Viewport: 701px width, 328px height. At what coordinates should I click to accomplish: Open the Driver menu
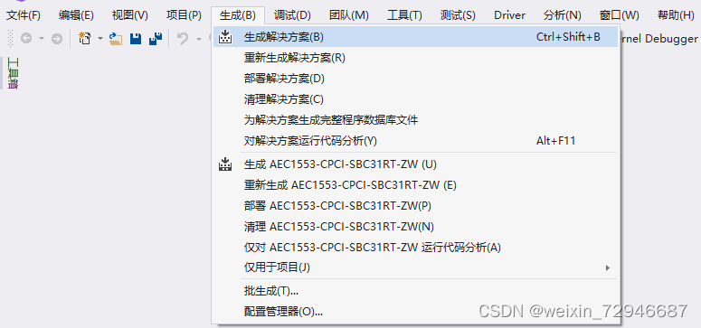click(509, 15)
